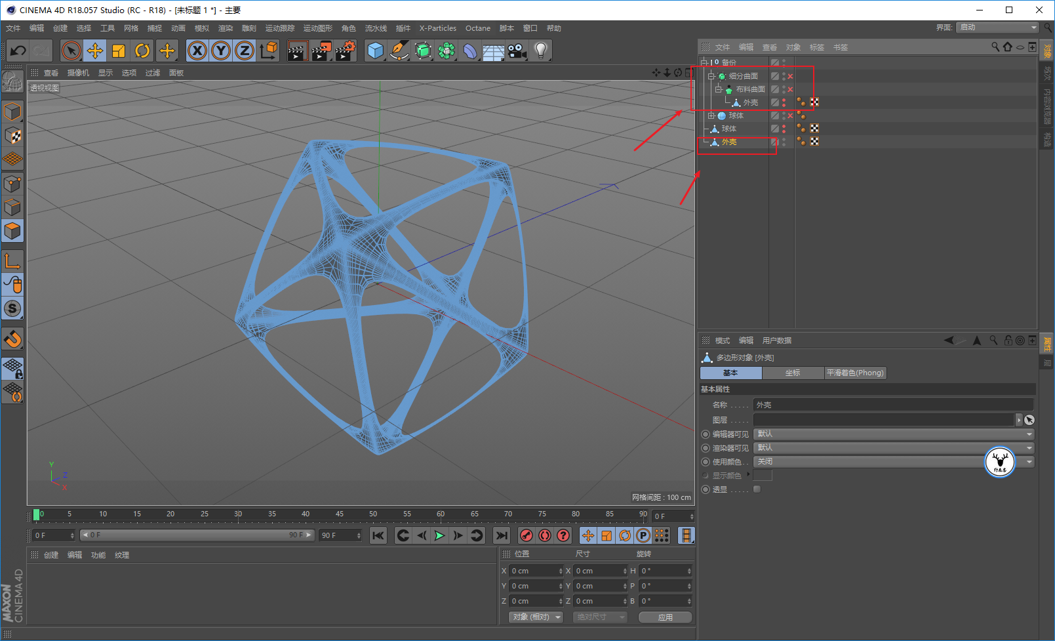1055x641 pixels.
Task: Click the Undo arrow icon
Action: point(18,51)
